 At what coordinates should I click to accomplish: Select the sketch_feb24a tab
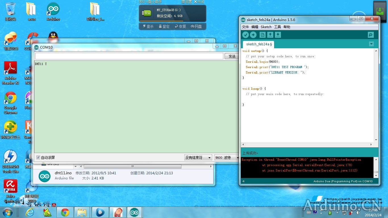(x=259, y=44)
